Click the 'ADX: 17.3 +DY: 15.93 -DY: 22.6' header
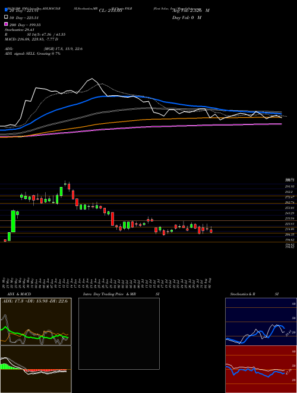297x393 pixels. 35,301
